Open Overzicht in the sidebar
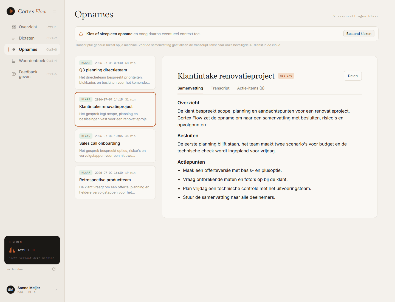This screenshot has width=395, height=302. (32, 27)
